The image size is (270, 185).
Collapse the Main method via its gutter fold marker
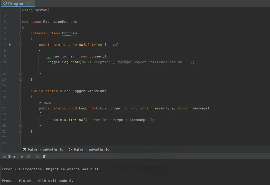pos(21,45)
